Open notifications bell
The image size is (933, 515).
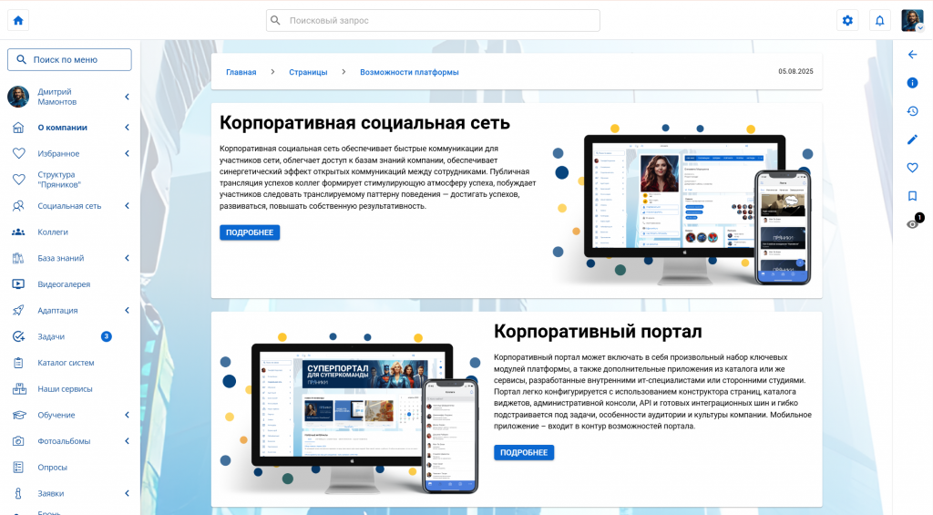tap(879, 20)
